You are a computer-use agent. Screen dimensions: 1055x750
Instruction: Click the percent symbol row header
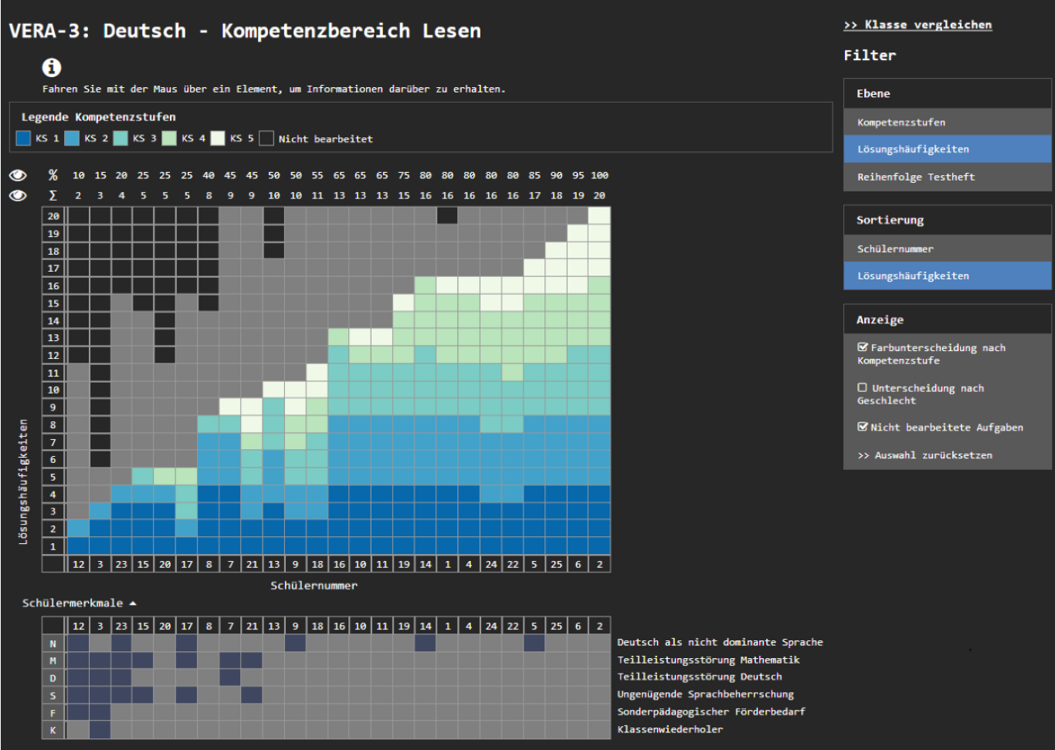pos(53,175)
